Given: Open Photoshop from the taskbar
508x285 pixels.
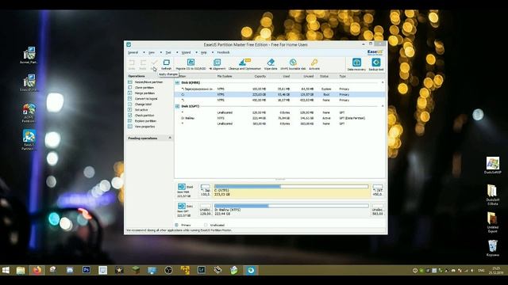Looking at the screenshot, I should pyautogui.click(x=87, y=270).
